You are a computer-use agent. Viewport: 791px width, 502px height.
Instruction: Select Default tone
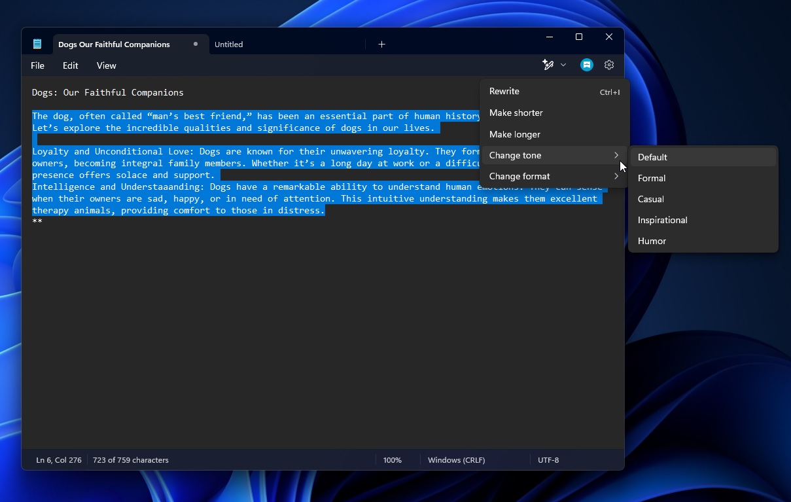(x=703, y=157)
